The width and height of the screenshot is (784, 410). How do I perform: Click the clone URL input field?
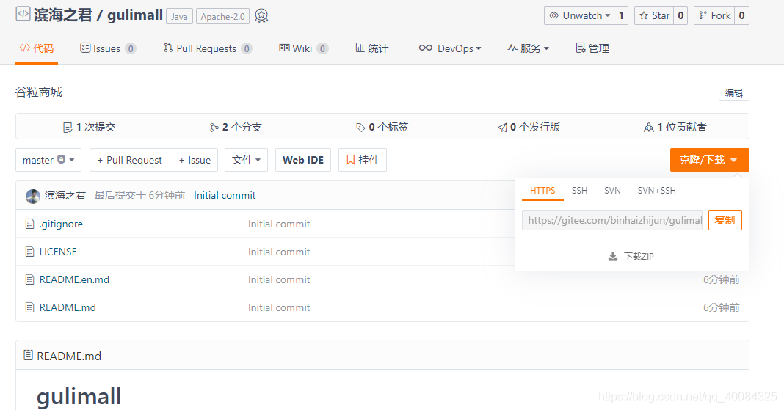coord(612,220)
